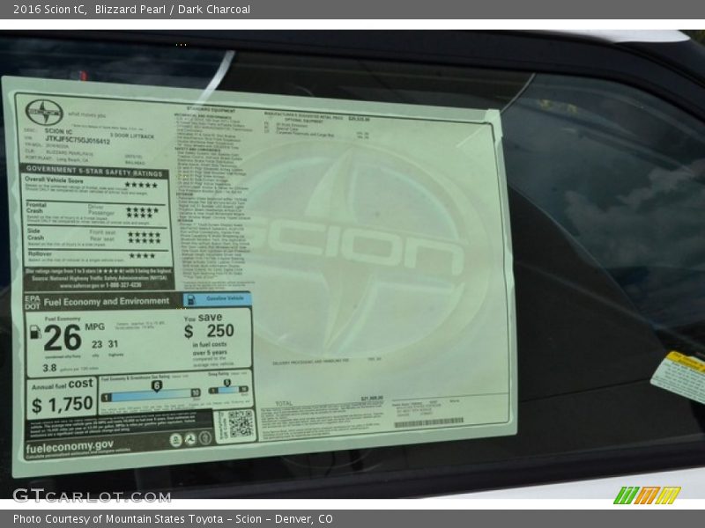This screenshot has height=528, width=705.
Task: Click the 'SCION tC' model name on sticker
Action: pyautogui.click(x=58, y=131)
